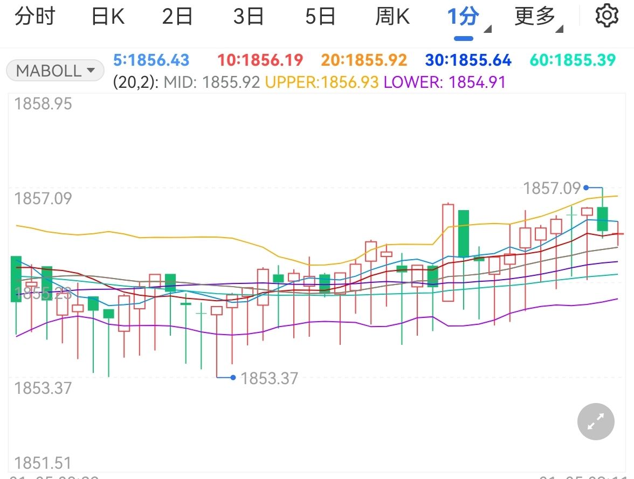Screen dimensions: 634x479
Task: Expand the MABOLL indicator selector
Action: [55, 71]
